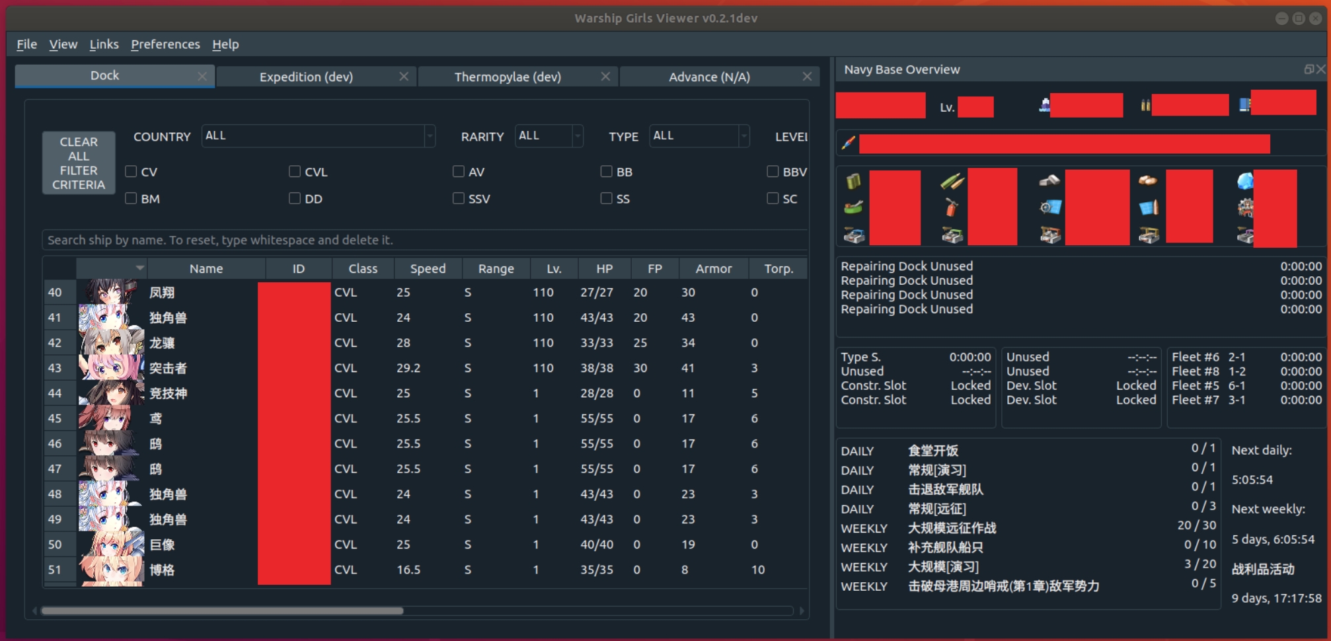Toggle the SSV filter checkbox
Image resolution: width=1331 pixels, height=641 pixels.
click(458, 198)
